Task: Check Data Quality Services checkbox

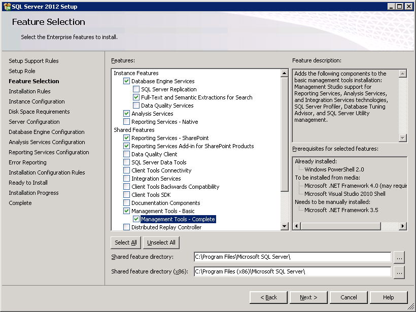Action: pos(136,106)
